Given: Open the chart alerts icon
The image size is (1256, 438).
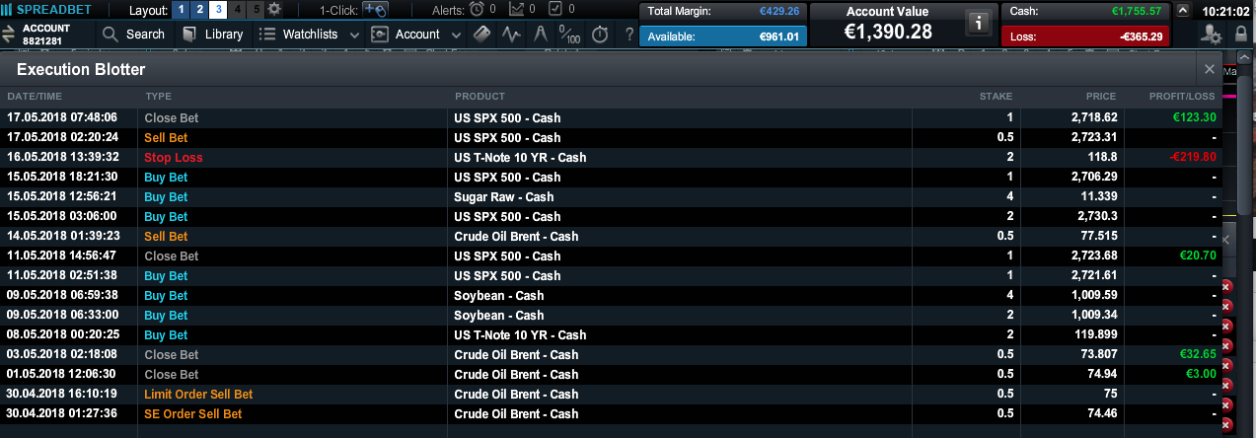Looking at the screenshot, I should pyautogui.click(x=517, y=10).
